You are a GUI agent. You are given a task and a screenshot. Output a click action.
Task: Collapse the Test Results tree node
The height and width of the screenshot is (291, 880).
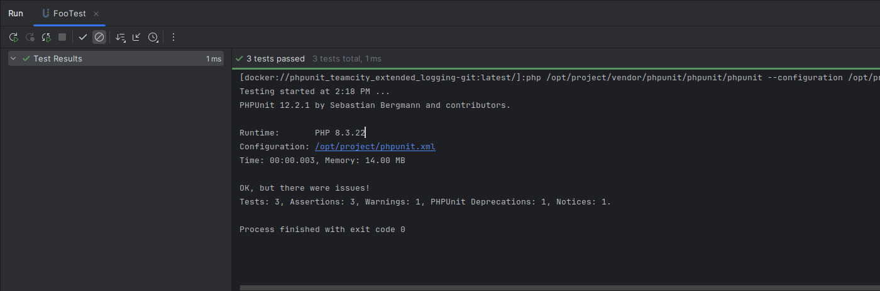point(13,58)
